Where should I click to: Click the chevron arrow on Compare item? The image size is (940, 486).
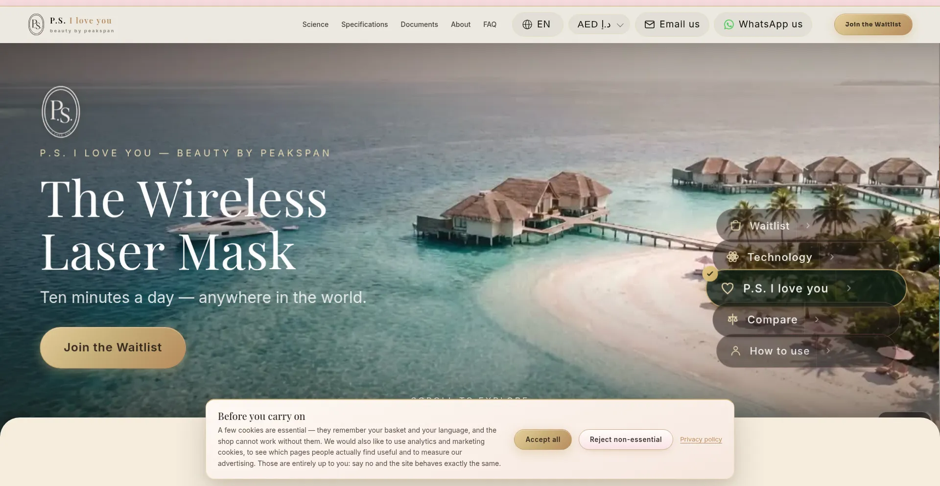pyautogui.click(x=817, y=320)
